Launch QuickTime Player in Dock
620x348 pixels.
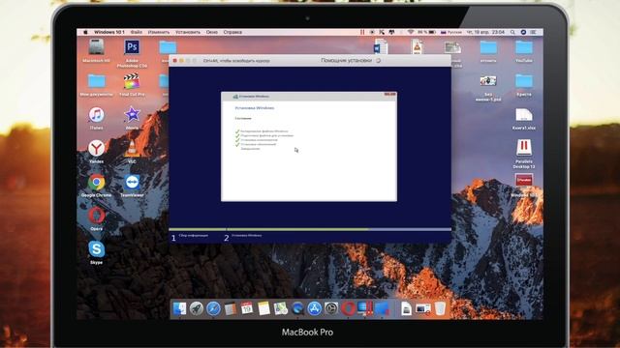coord(297,308)
